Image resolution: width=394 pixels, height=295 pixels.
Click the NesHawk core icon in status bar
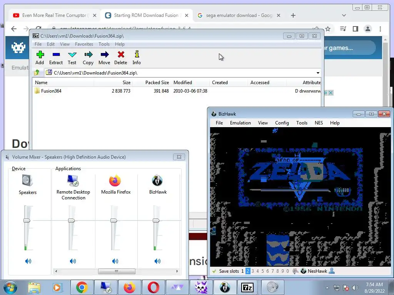[x=303, y=271]
